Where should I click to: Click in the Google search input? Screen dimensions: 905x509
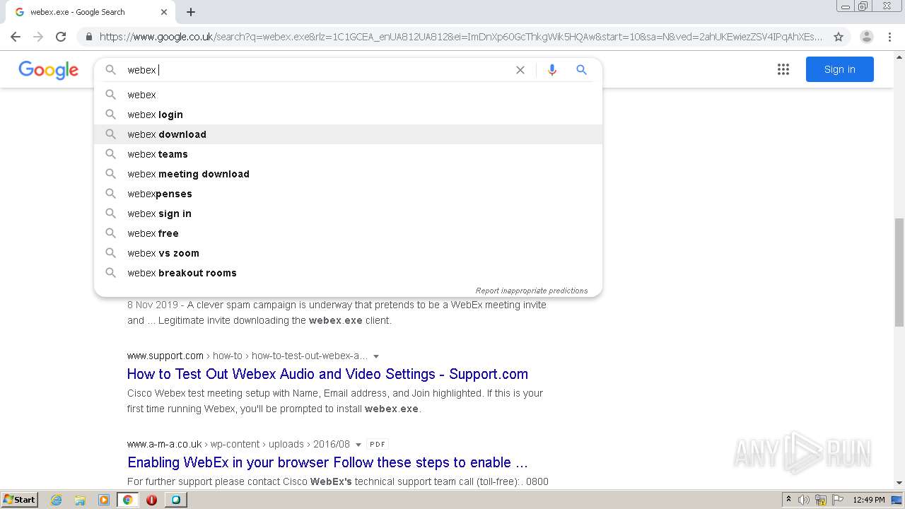318,70
